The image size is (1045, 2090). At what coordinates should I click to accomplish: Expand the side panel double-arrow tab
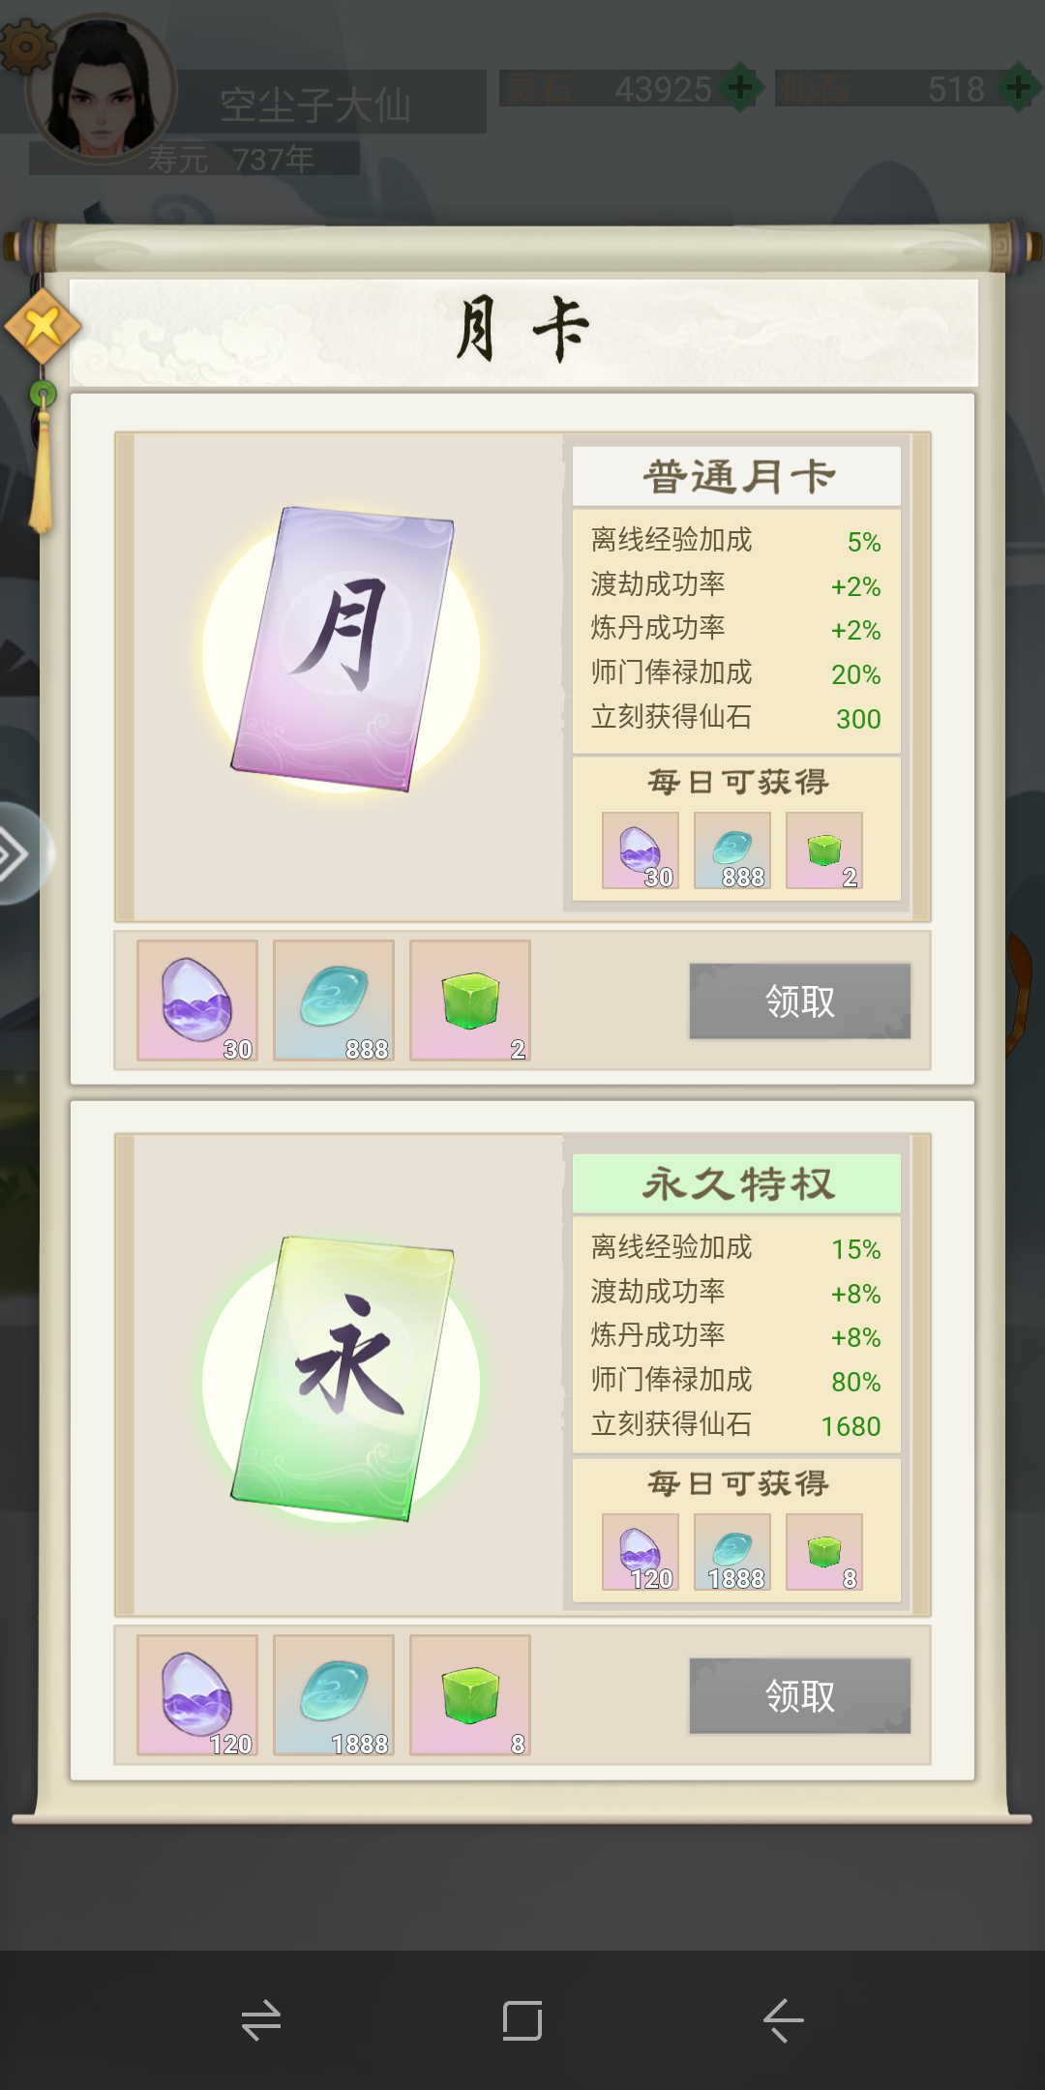(19, 854)
